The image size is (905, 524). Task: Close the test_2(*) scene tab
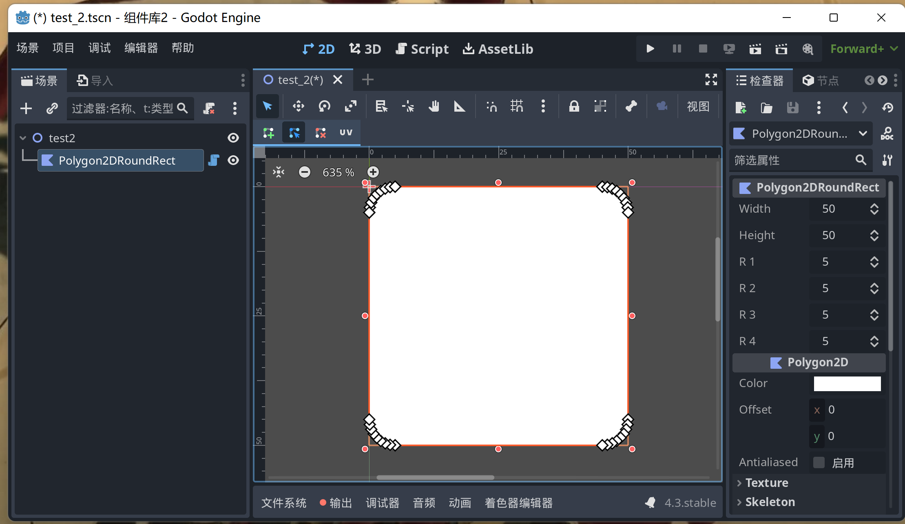[x=338, y=80]
